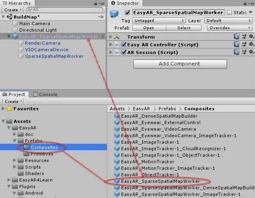255x198 pixels.
Task: Expand the doc folder
Action: (x=15, y=134)
